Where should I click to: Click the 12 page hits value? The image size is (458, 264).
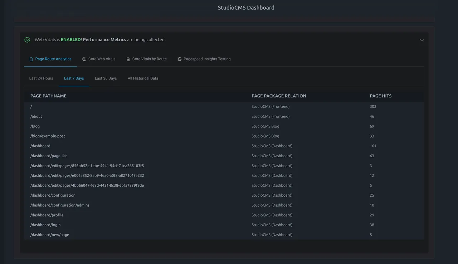pos(372,176)
